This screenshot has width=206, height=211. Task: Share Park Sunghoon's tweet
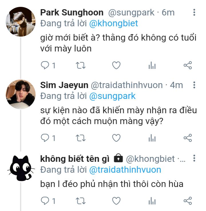(x=187, y=66)
